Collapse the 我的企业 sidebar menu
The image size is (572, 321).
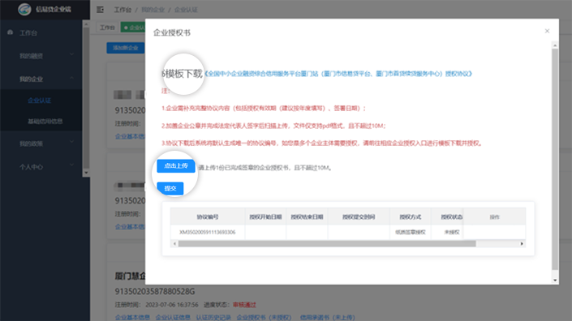pyautogui.click(x=41, y=79)
